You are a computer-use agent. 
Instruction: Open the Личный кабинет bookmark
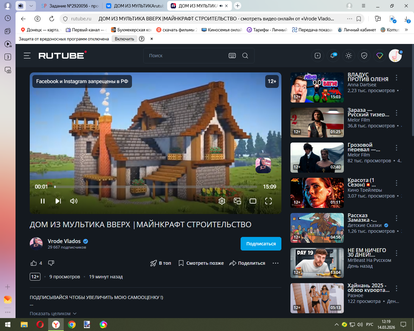357,30
